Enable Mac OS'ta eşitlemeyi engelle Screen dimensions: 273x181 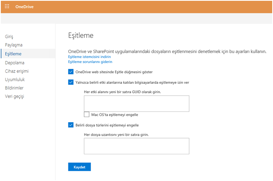(87, 114)
